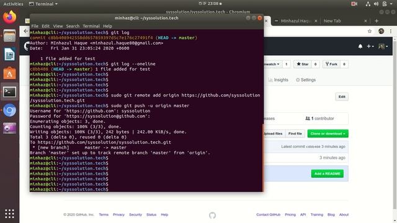The image size is (397, 223).
Task: Open the Training footer link
Action: [317, 215]
